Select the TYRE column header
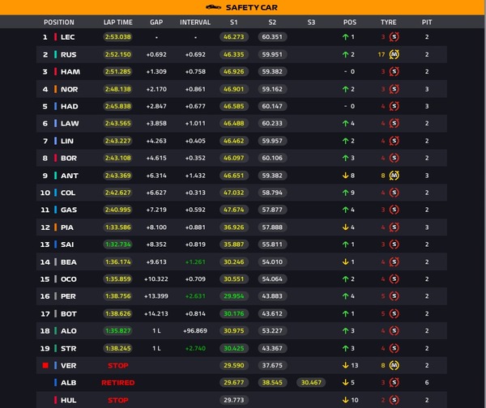This screenshot has width=486, height=408. coord(388,23)
